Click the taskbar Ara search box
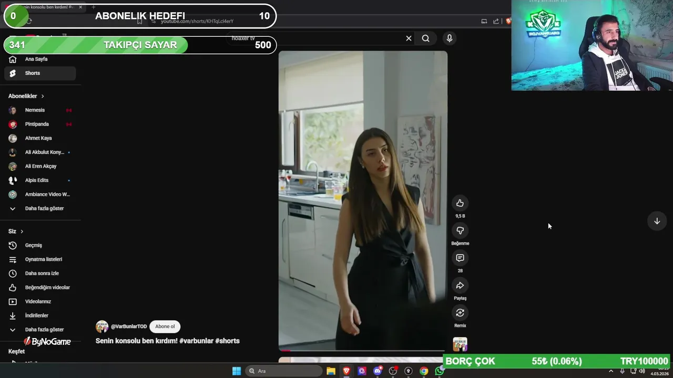Screen dimensions: 673x378 284,371
